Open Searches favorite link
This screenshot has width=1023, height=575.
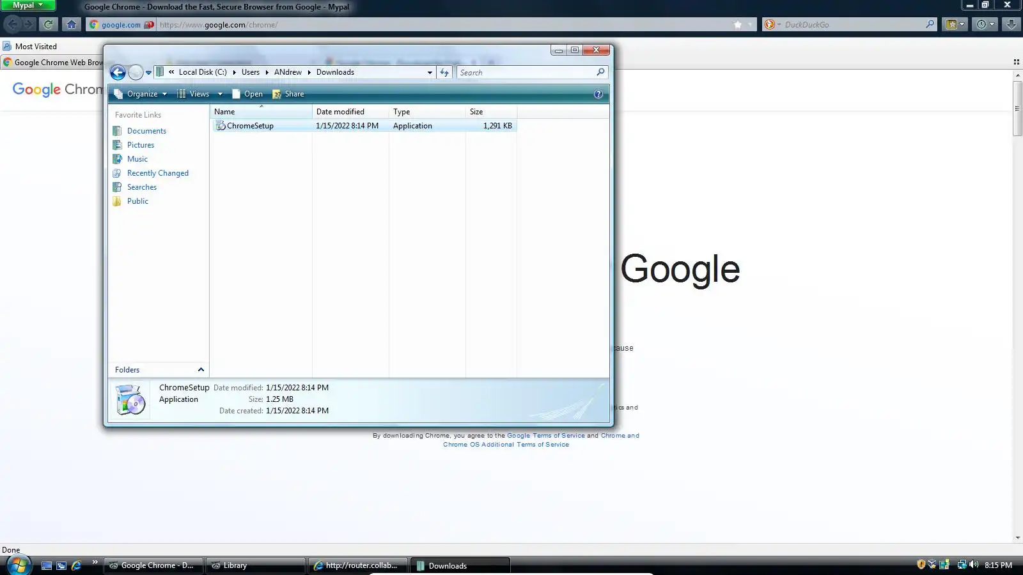[x=142, y=187]
